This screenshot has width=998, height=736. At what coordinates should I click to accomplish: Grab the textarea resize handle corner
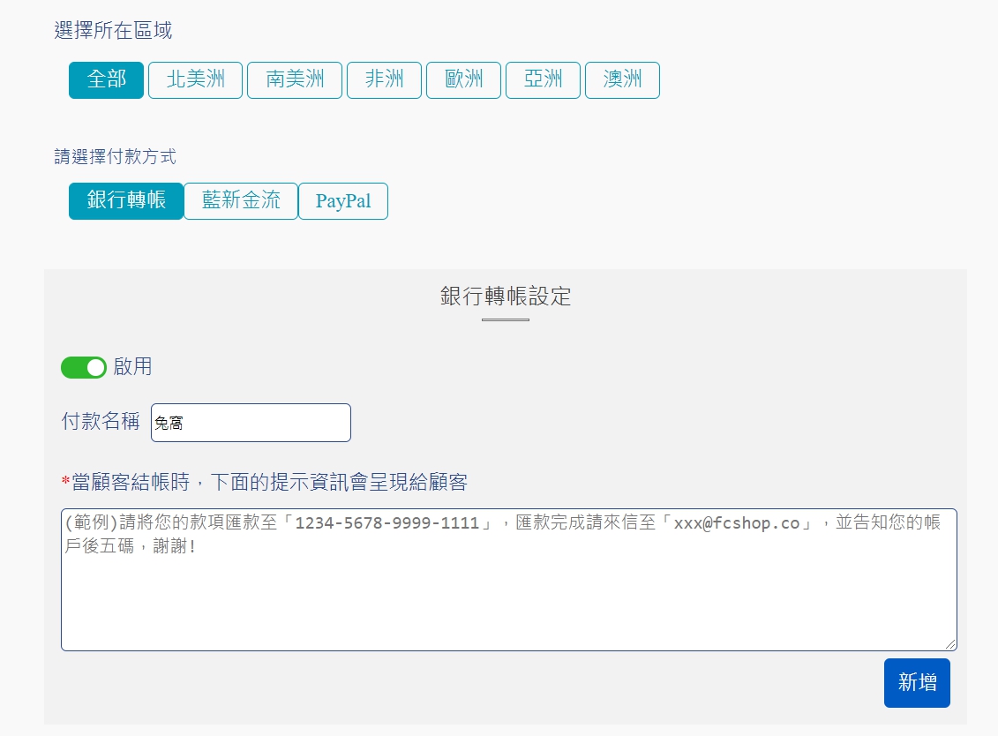(950, 644)
